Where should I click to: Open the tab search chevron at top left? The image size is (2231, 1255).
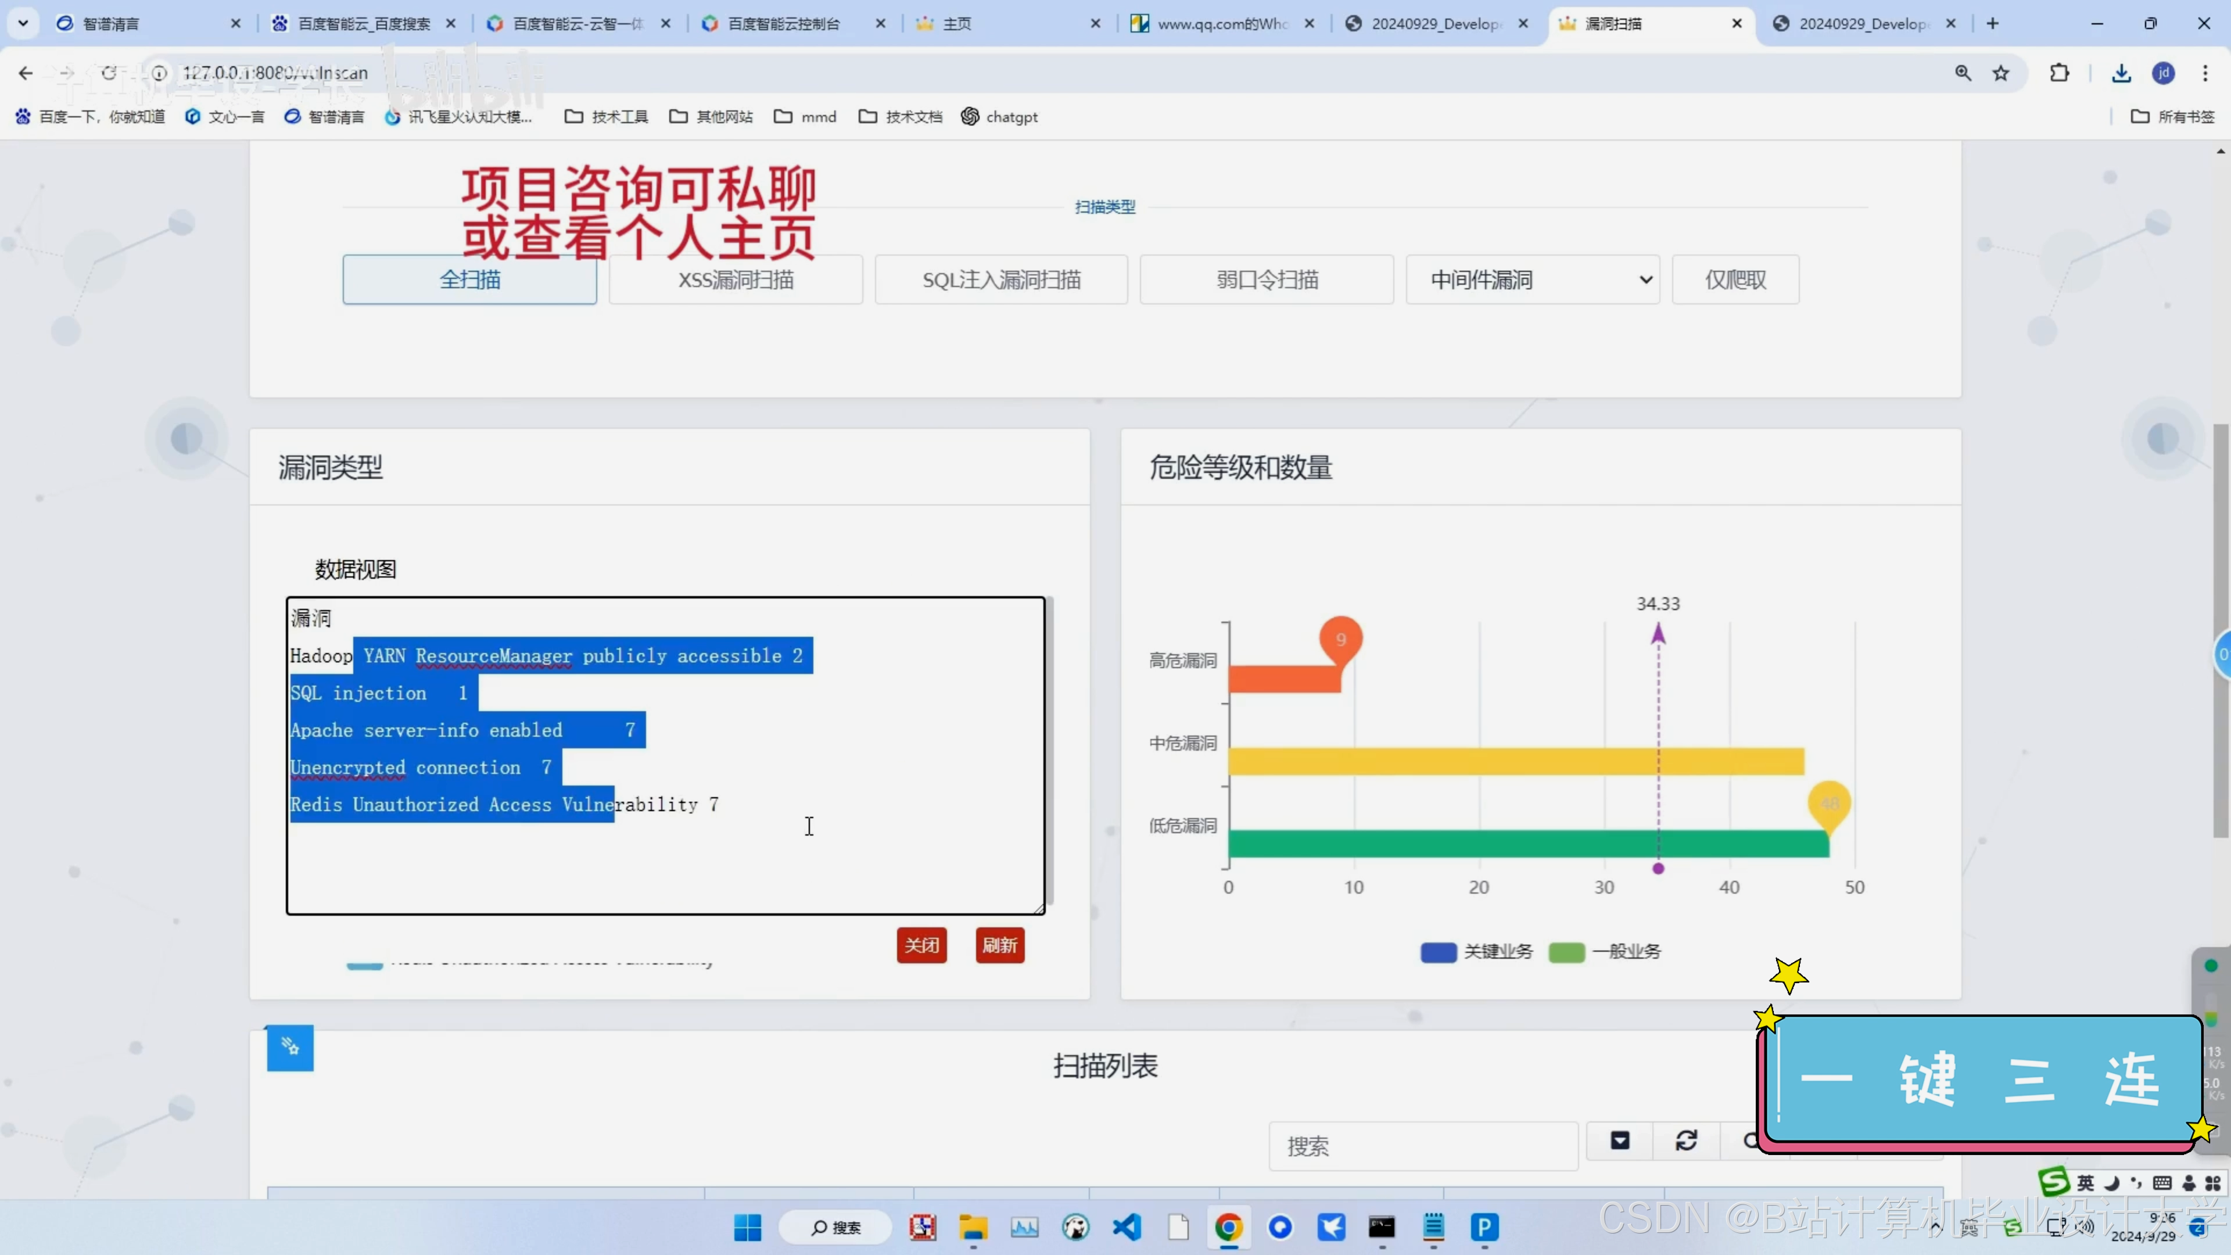pos(23,23)
